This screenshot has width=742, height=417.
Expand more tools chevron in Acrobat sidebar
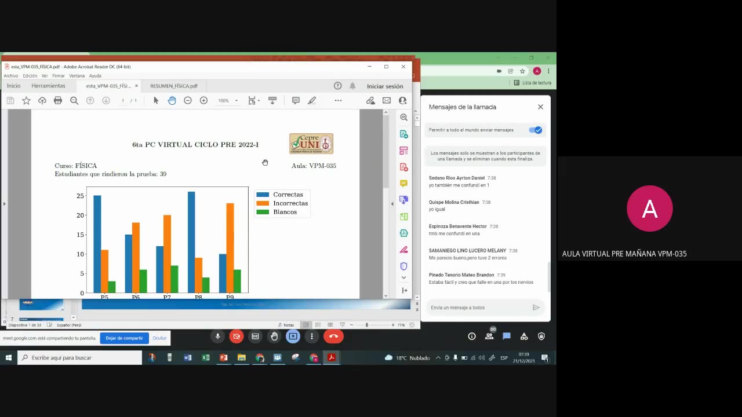pos(404,277)
